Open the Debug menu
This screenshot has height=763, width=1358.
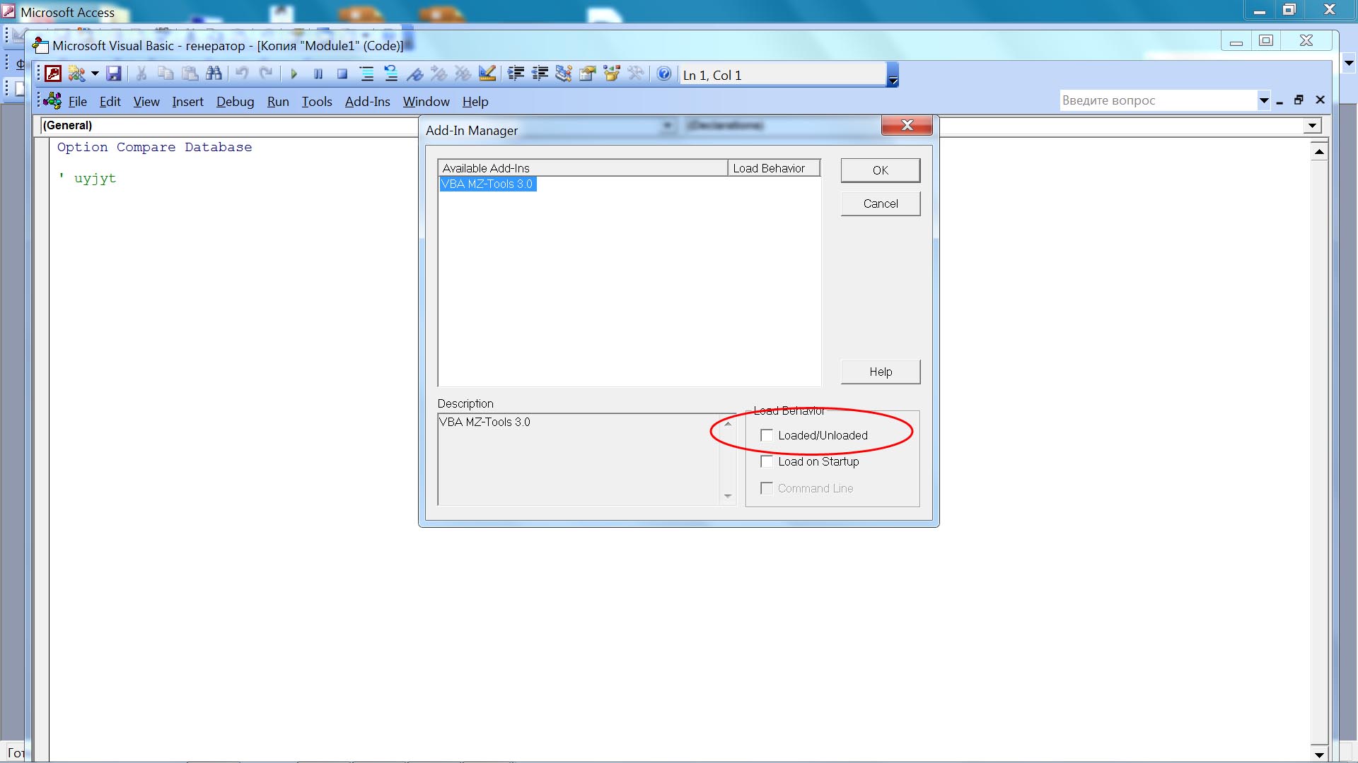(x=236, y=102)
